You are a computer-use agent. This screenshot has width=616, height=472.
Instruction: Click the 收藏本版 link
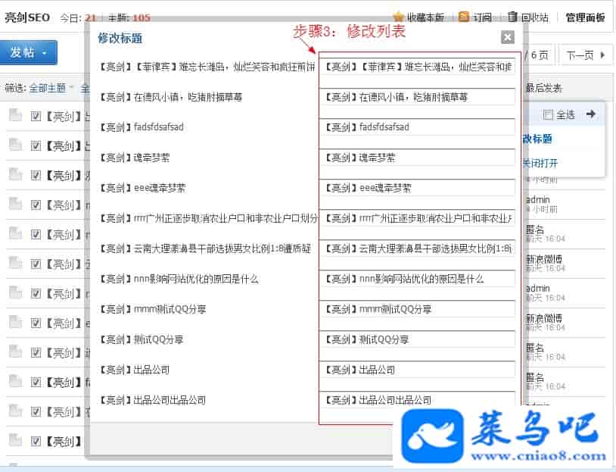coord(425,17)
